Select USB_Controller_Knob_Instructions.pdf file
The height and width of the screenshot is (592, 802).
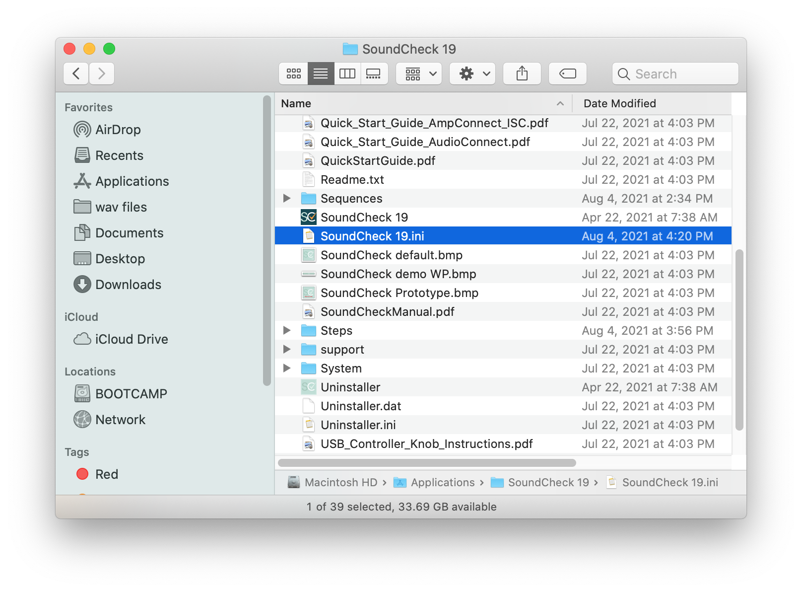click(x=503, y=444)
